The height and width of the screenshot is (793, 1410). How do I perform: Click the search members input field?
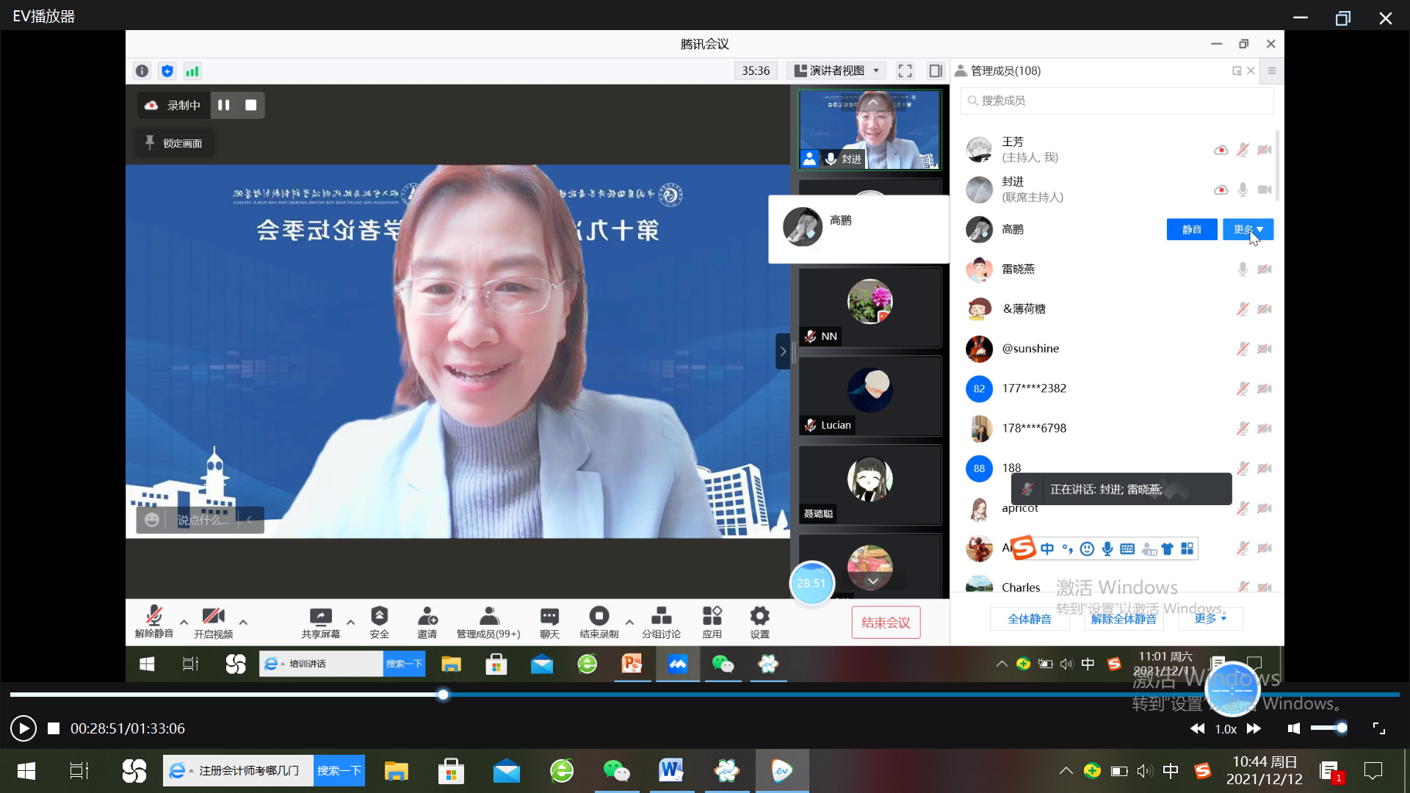pos(1116,101)
